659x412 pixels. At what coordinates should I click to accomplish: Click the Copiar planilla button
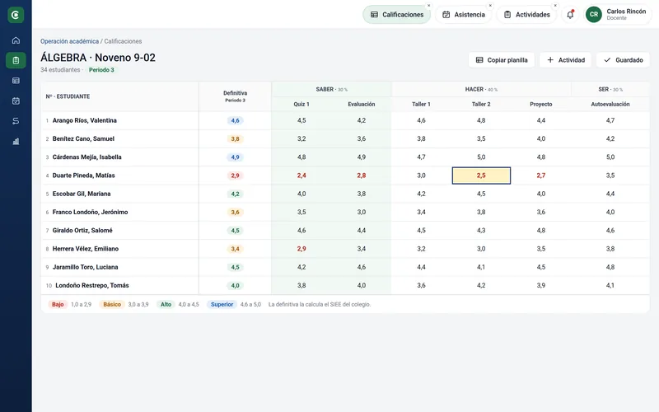tap(502, 60)
